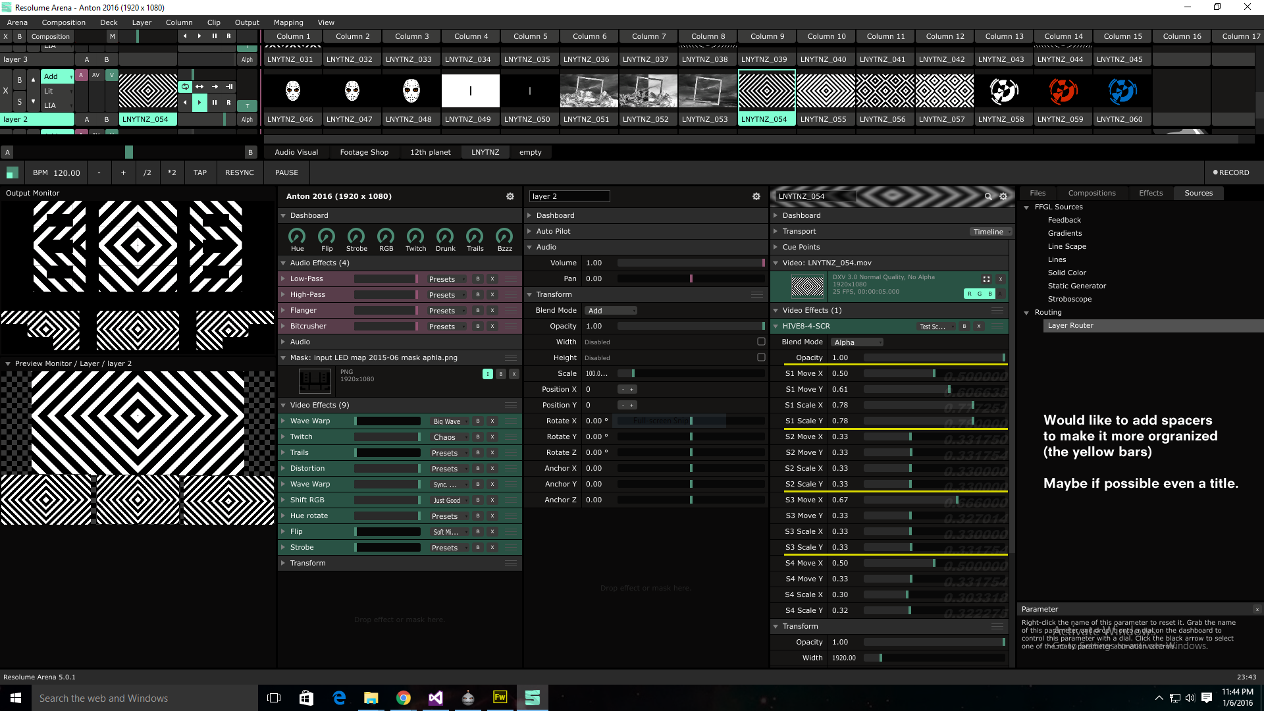Enable the Width checkbox in Transform

click(761, 342)
